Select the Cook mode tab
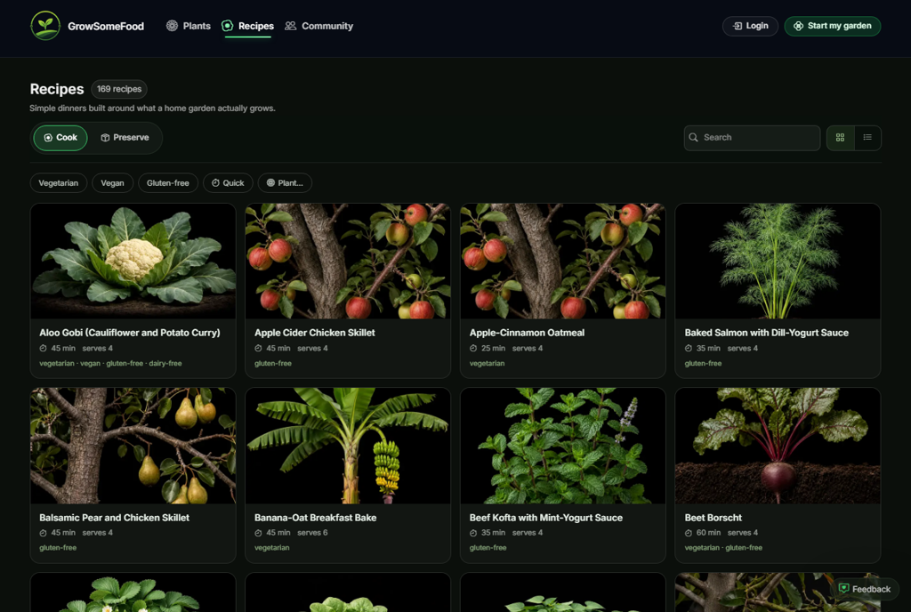The image size is (911, 612). (x=60, y=138)
